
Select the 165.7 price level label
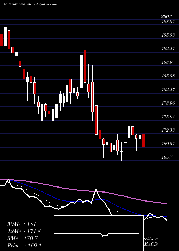tap(166, 157)
